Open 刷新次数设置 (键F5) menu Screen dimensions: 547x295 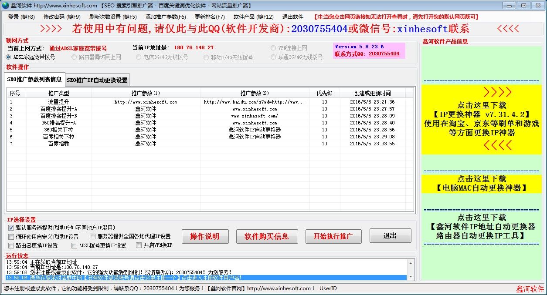point(113,17)
